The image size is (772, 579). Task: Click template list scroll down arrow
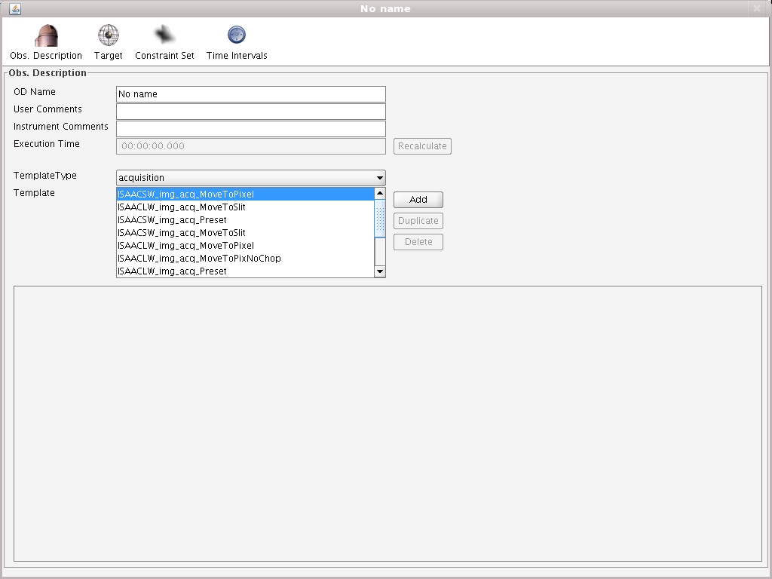(x=380, y=271)
